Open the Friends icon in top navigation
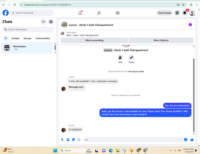This screenshot has width=200, height=154. pos(99,13)
